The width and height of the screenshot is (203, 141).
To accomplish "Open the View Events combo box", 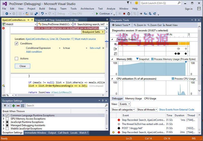I will point(125,104).
